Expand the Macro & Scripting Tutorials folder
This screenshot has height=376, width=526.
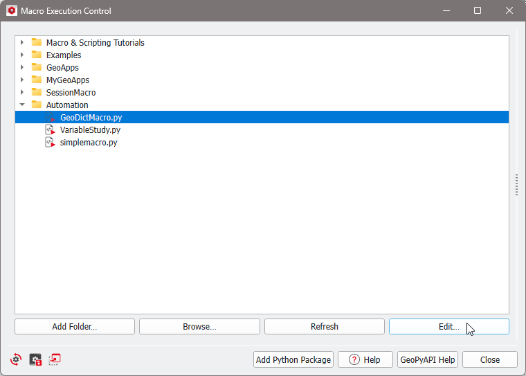click(x=22, y=42)
